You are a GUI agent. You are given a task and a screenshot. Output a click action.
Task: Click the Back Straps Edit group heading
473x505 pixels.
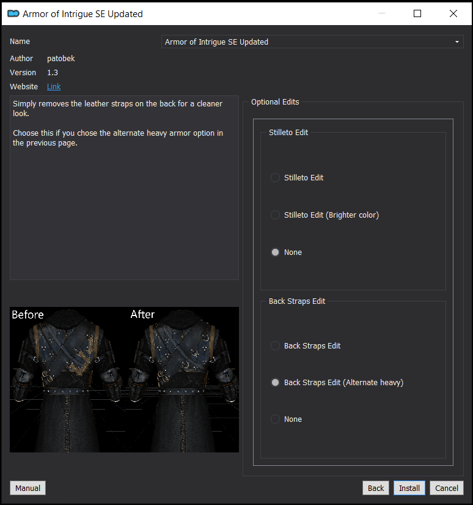pyautogui.click(x=297, y=301)
